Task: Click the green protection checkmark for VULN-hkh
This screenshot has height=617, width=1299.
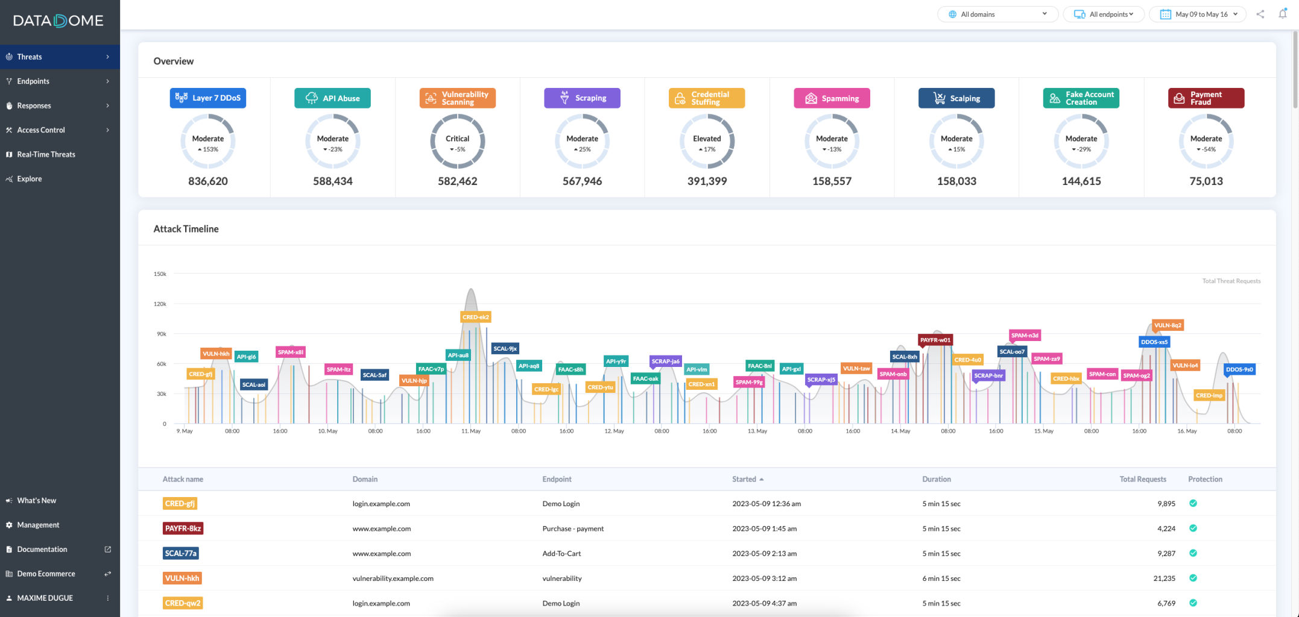Action: tap(1193, 578)
